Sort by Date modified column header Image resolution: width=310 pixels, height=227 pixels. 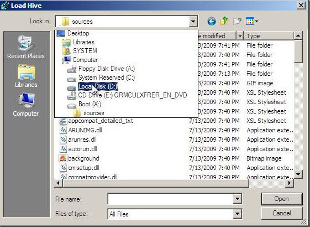(x=217, y=36)
